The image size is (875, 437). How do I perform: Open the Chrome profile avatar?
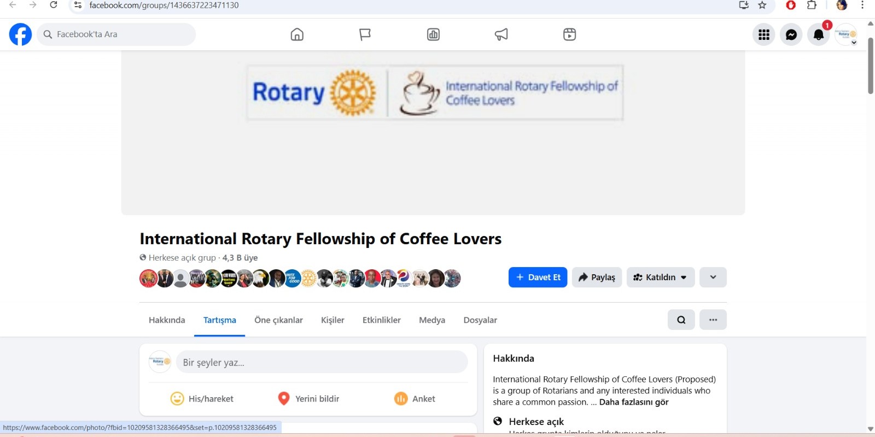(x=842, y=5)
